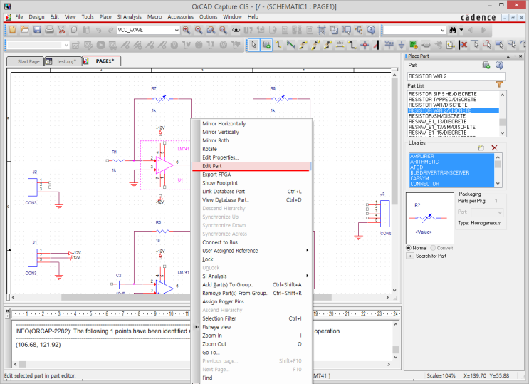Open Edit Properties from context menu
529x384 pixels.
(220, 157)
